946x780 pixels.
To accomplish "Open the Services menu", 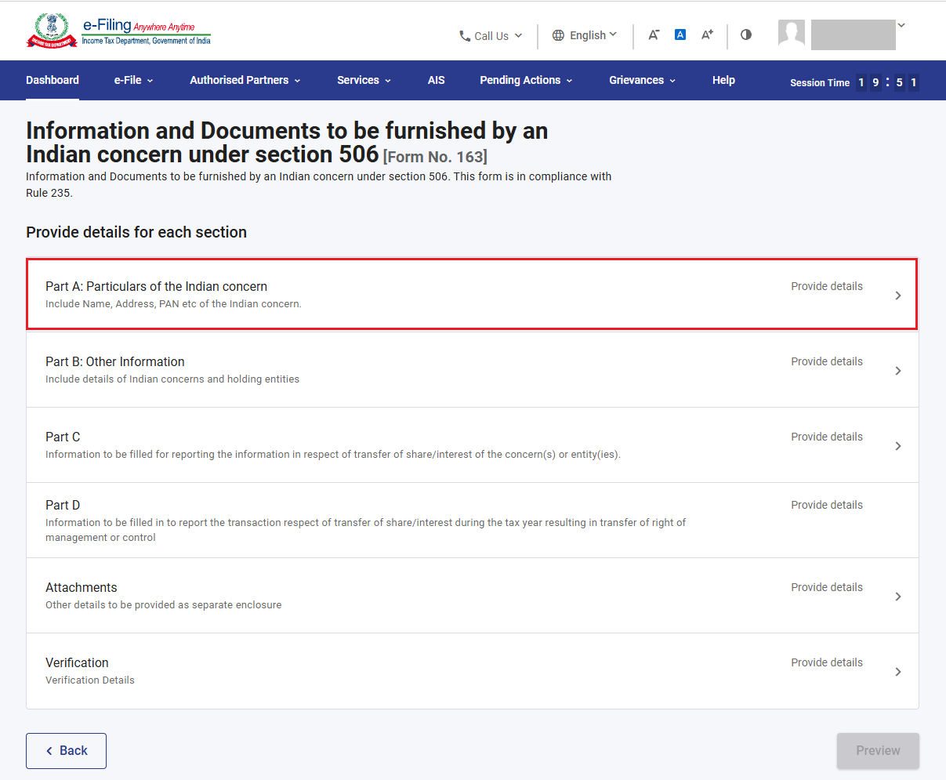I will click(364, 80).
